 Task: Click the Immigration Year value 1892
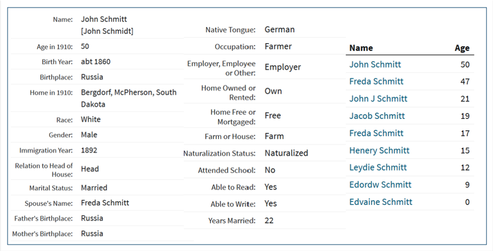click(x=89, y=150)
